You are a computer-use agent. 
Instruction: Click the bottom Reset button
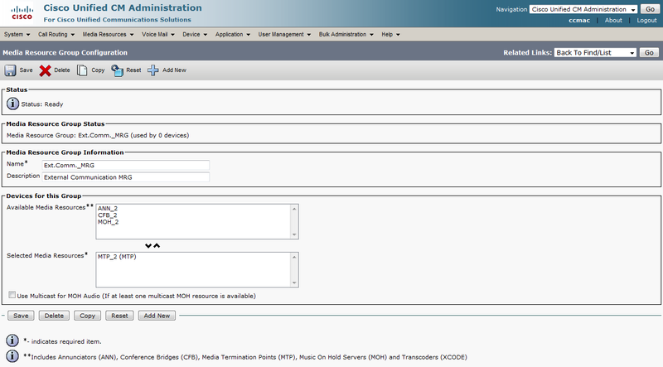119,316
